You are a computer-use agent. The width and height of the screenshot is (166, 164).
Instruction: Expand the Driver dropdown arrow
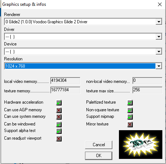pos(159,37)
